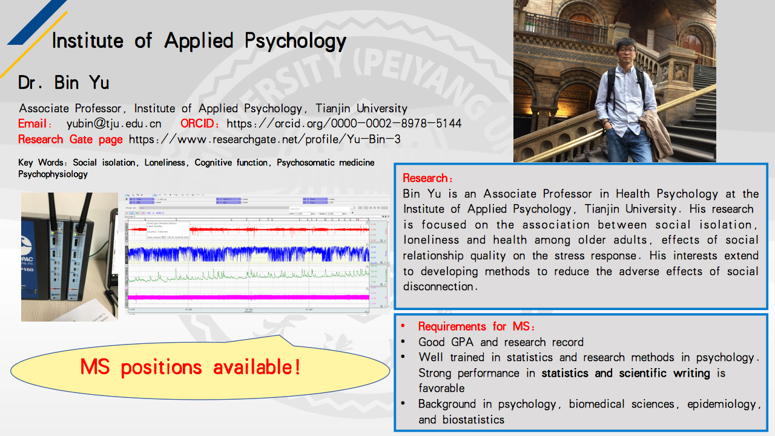Click the email address yubin@tju.edu.cn
Image resolution: width=775 pixels, height=436 pixels.
coord(114,124)
